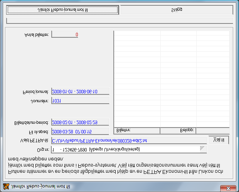The image size is (239, 192).
Task: Click the 'Period journal' date range field
Action: (x=80, y=91)
